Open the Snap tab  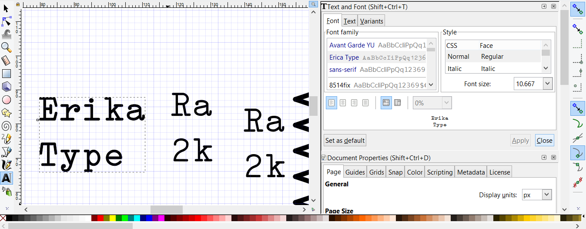pyautogui.click(x=395, y=172)
